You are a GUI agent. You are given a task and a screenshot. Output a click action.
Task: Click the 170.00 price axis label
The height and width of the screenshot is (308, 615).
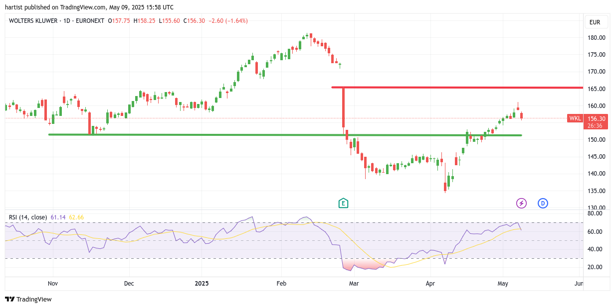(597, 72)
